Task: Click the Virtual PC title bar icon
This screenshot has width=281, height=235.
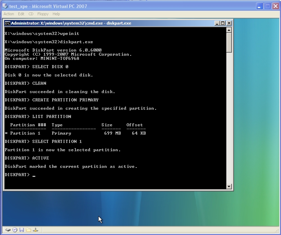Action: click(5, 6)
